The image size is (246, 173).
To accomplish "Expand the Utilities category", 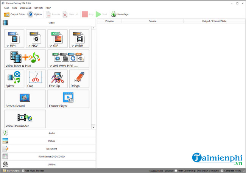I will point(48,164).
